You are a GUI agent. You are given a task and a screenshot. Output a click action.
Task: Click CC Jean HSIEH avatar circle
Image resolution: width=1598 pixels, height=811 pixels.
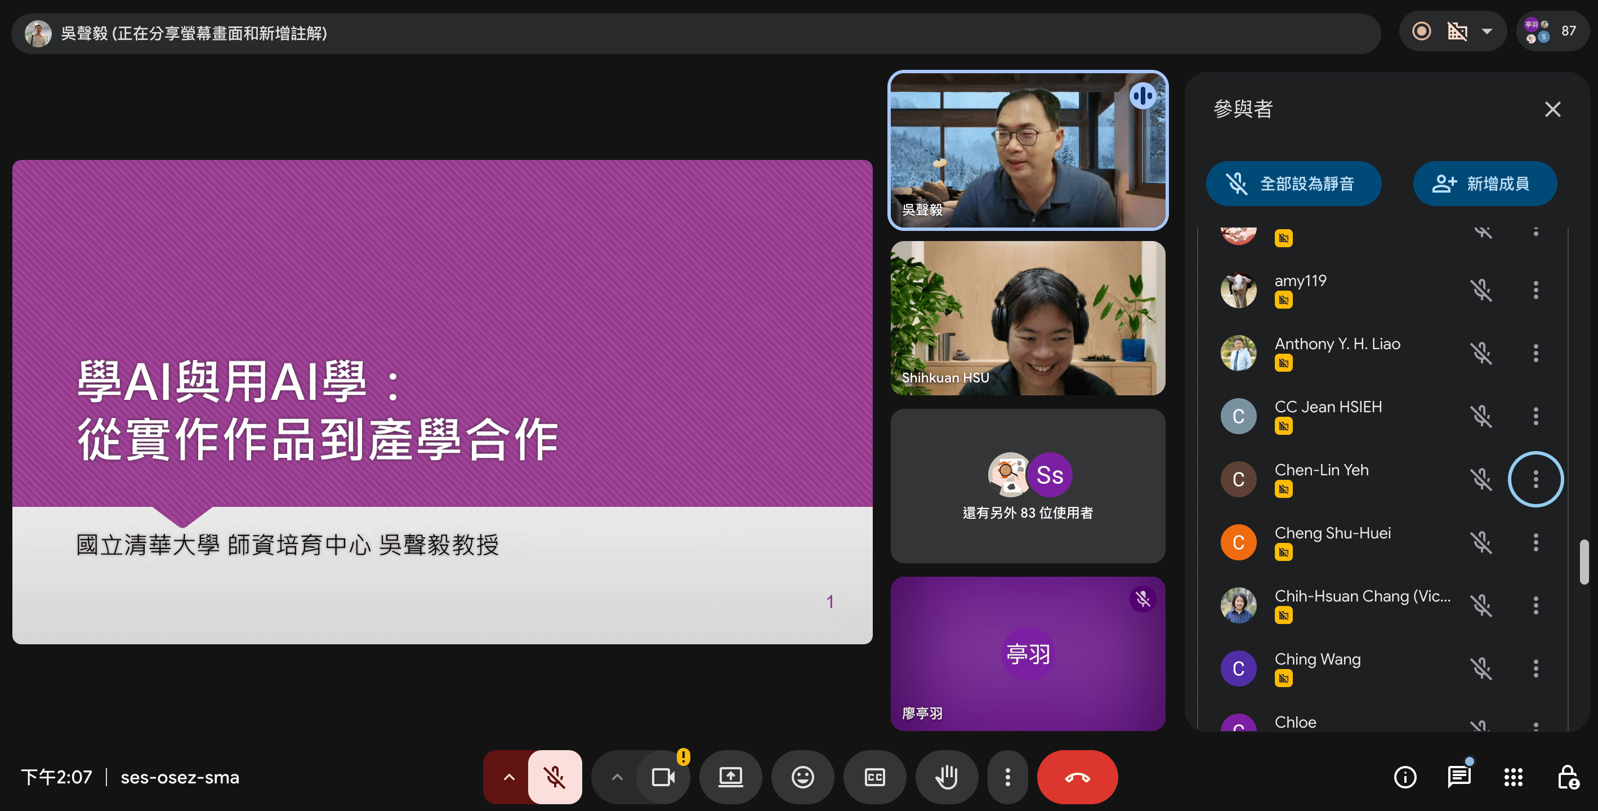click(1238, 416)
